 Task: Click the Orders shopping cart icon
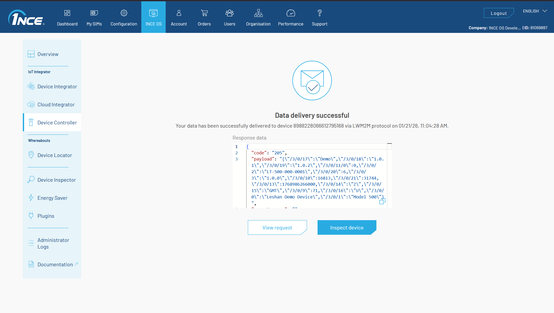click(204, 13)
